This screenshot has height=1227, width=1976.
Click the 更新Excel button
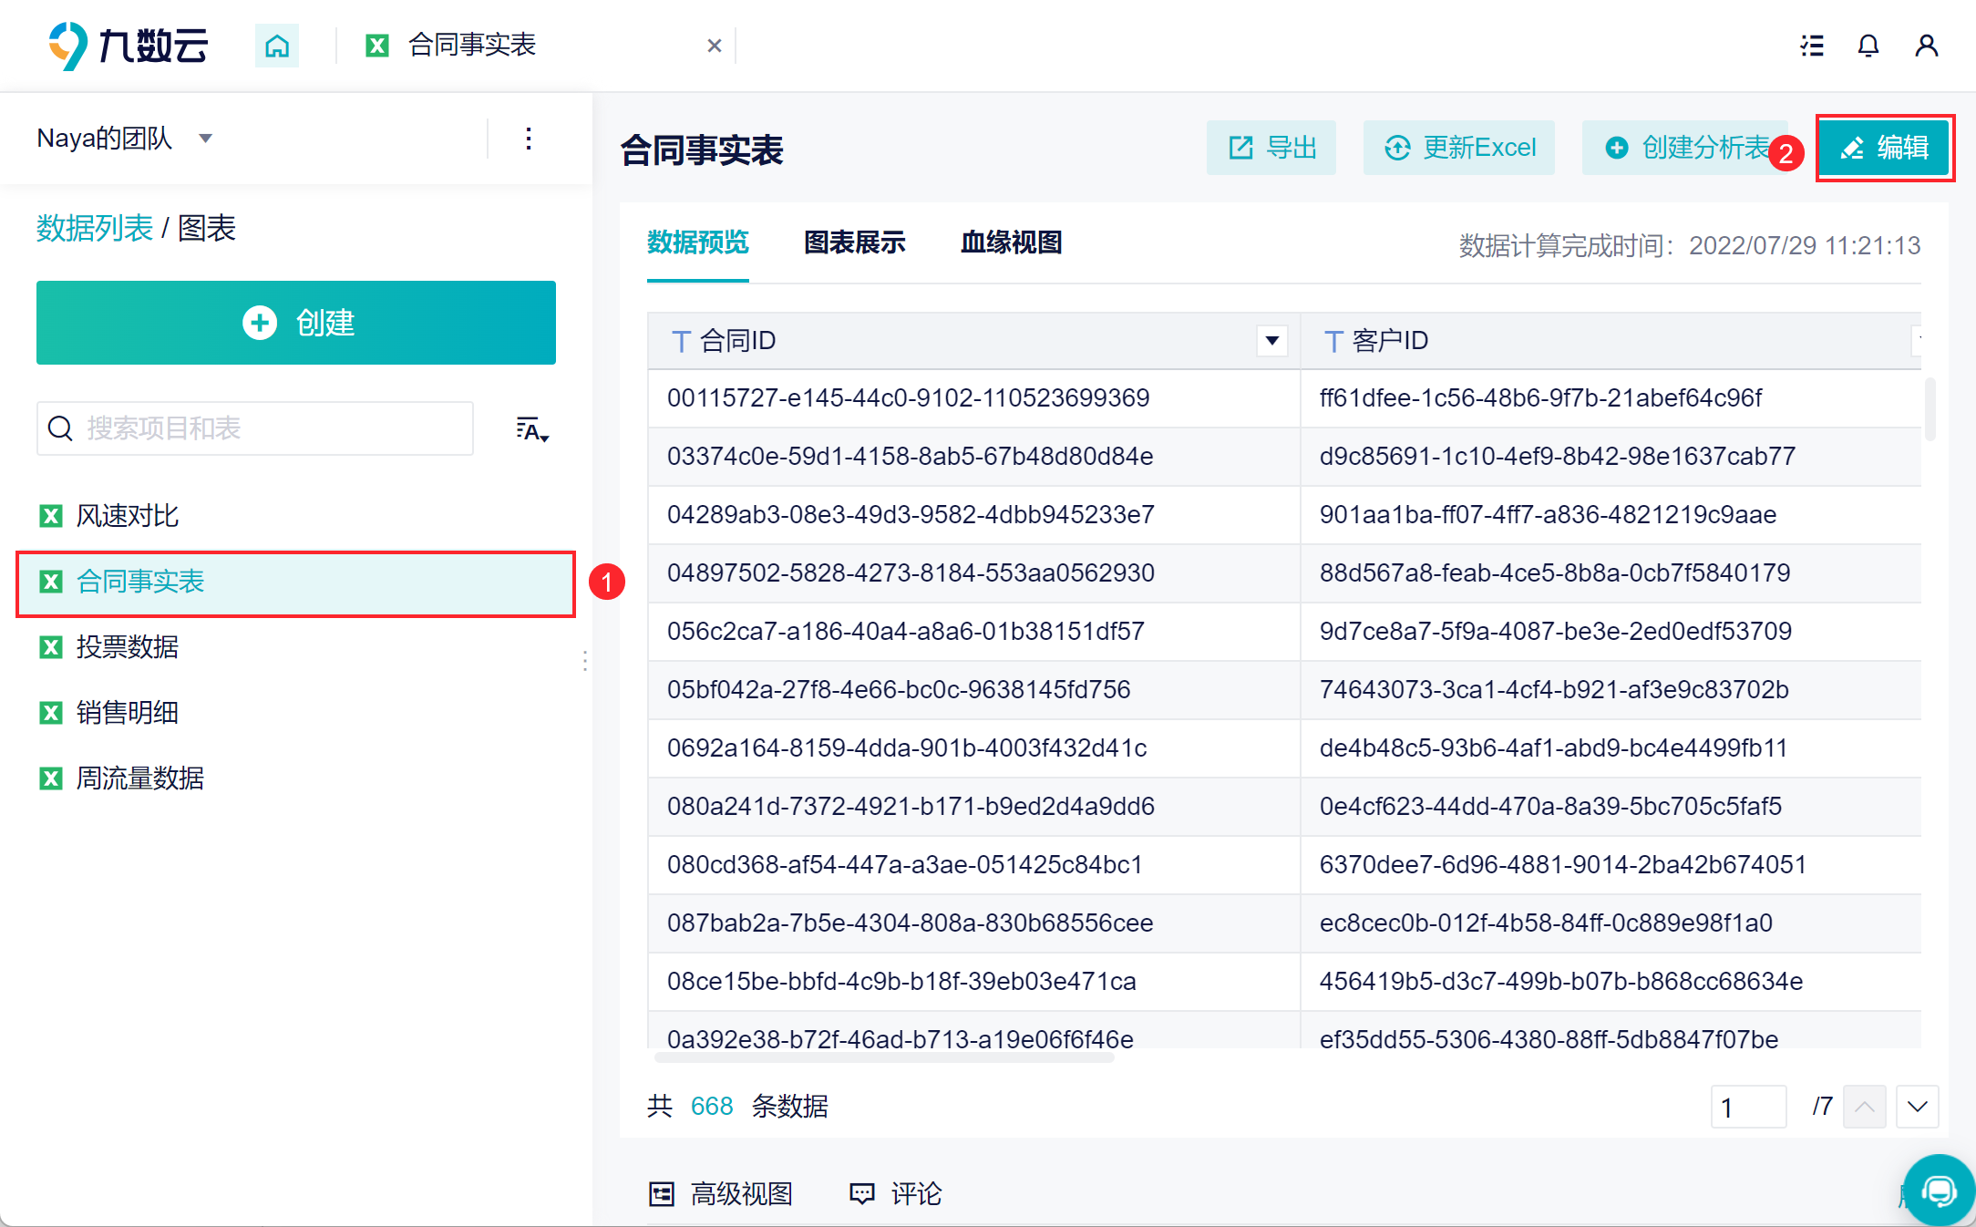tap(1459, 148)
